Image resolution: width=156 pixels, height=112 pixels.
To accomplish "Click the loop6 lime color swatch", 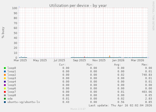I will pos(5,88).
